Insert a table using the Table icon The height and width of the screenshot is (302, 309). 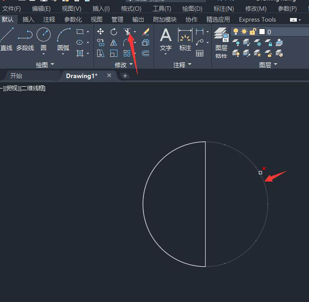pos(200,53)
